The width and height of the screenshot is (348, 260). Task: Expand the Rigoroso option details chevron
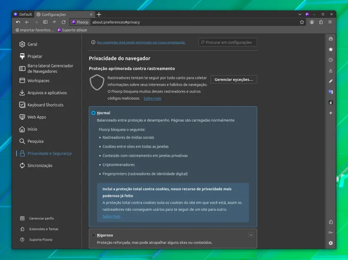click(x=251, y=235)
